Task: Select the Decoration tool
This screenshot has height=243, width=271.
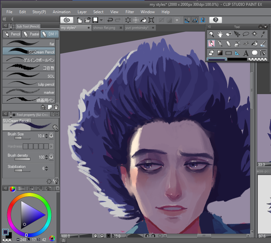Action: pos(246,43)
